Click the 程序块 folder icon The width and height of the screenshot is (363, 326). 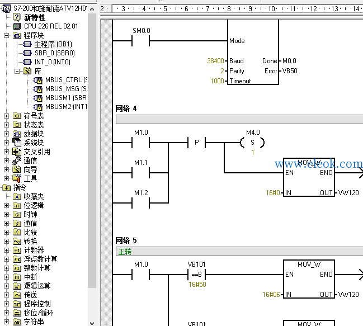pos(17,36)
